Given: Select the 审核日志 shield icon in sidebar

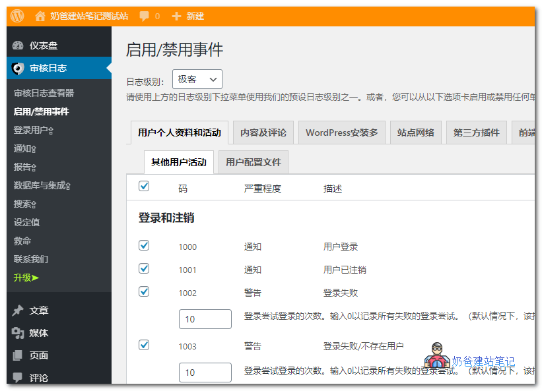Looking at the screenshot, I should [18, 68].
